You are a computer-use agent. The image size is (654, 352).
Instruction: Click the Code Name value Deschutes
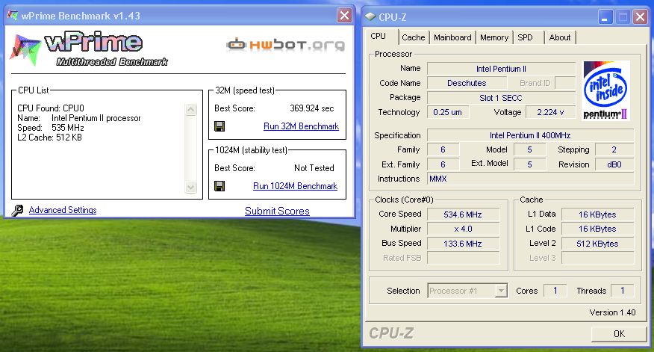tap(467, 83)
